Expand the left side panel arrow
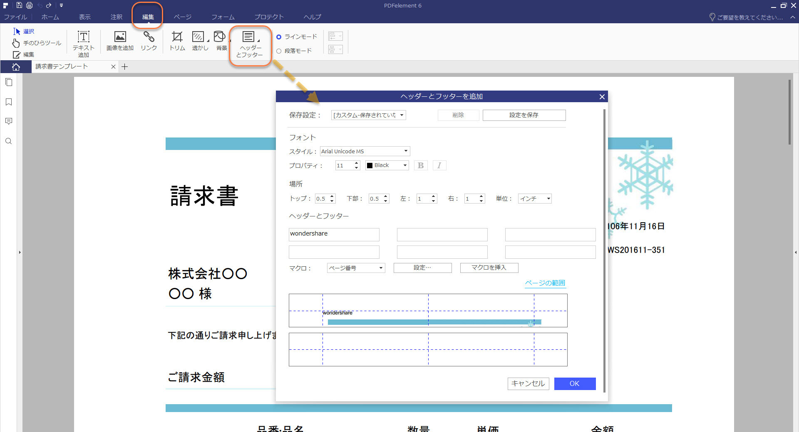 click(20, 252)
